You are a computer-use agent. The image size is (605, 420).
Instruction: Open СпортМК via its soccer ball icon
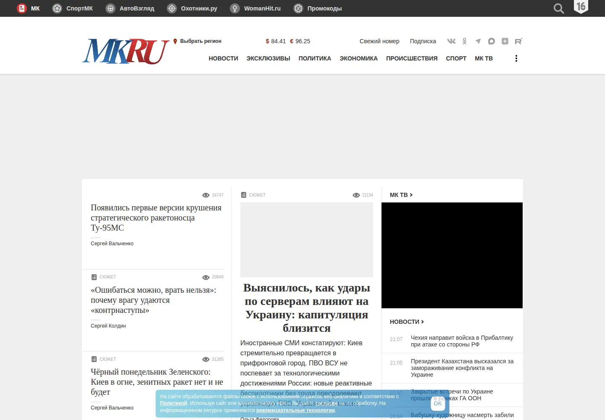click(57, 8)
